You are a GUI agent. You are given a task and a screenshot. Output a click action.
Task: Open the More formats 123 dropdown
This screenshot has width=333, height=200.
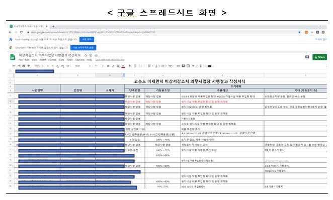click(68, 66)
